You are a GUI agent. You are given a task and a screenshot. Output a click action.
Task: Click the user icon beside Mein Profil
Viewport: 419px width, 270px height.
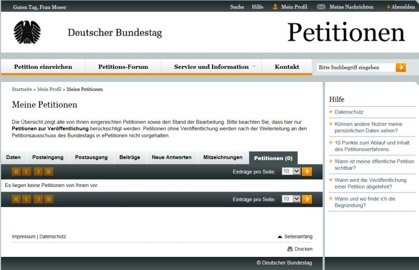(275, 7)
